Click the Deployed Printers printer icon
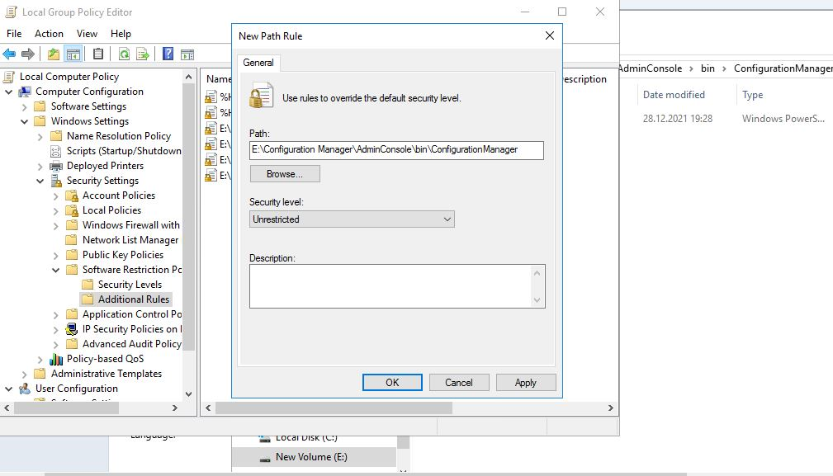The width and height of the screenshot is (833, 476). pos(56,166)
